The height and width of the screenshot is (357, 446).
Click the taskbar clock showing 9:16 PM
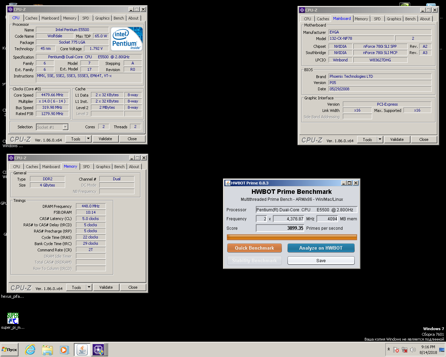(428, 350)
